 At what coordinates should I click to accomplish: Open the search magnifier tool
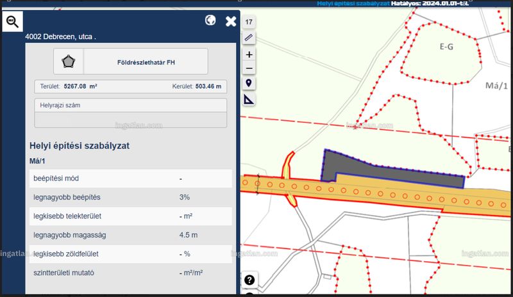pos(12,22)
